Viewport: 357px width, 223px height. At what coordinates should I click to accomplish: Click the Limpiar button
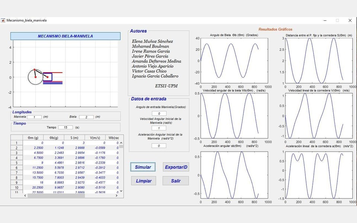tap(144, 181)
